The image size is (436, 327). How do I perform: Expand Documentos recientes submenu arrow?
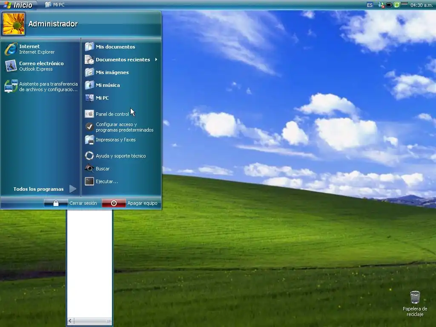tap(156, 60)
